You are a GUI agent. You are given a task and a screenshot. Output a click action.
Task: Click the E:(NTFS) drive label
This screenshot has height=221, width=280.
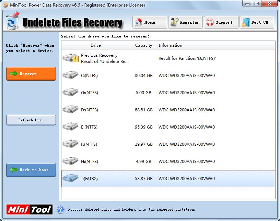89,127
